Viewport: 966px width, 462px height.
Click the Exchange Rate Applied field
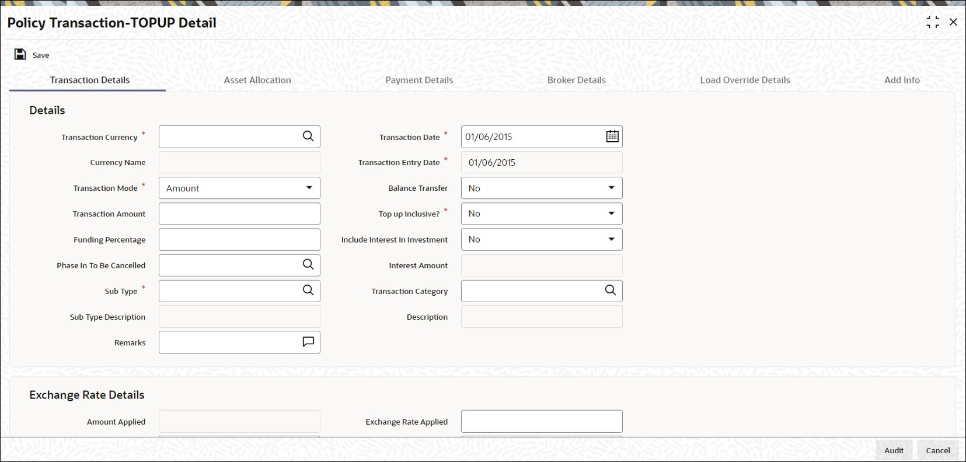click(x=542, y=421)
